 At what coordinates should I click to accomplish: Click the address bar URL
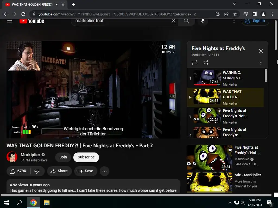[x=117, y=14]
